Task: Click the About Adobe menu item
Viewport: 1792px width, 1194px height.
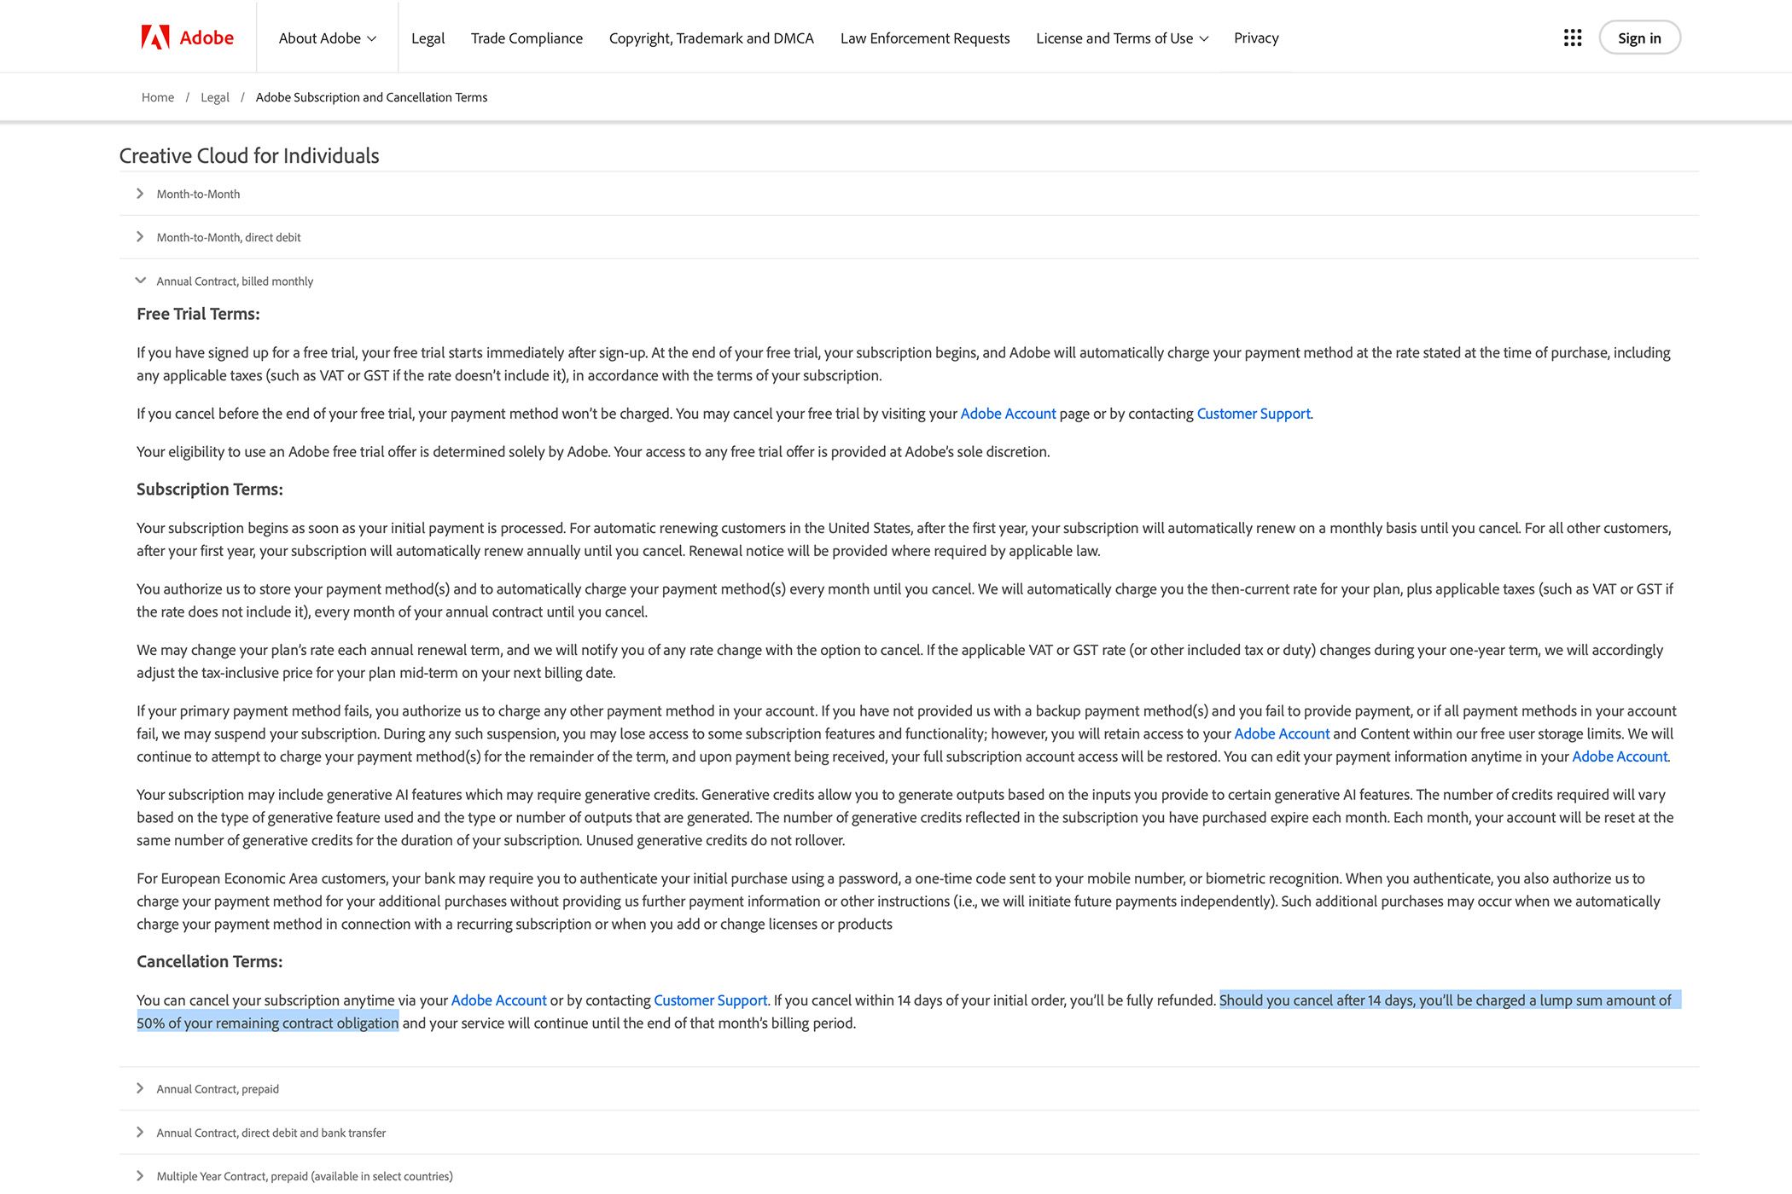Action: pos(324,36)
